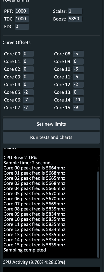
Task: Edit Core 06 curve offset field
Action: [x=28, y=100]
